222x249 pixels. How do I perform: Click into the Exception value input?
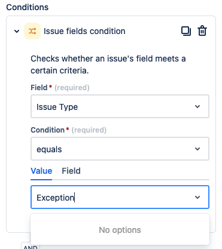point(120,197)
